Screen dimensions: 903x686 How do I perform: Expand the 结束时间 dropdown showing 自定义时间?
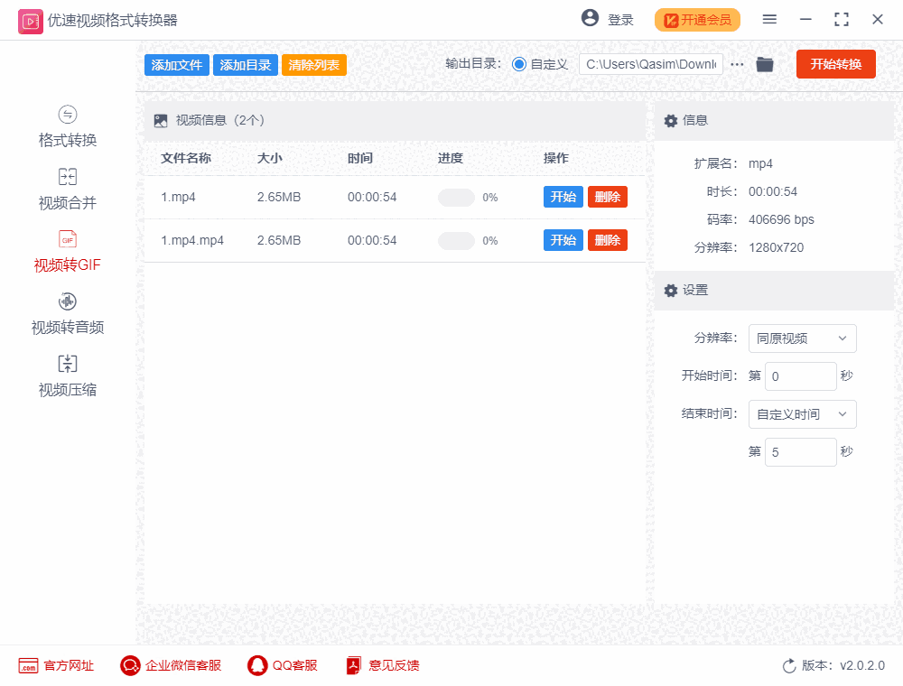tap(802, 414)
